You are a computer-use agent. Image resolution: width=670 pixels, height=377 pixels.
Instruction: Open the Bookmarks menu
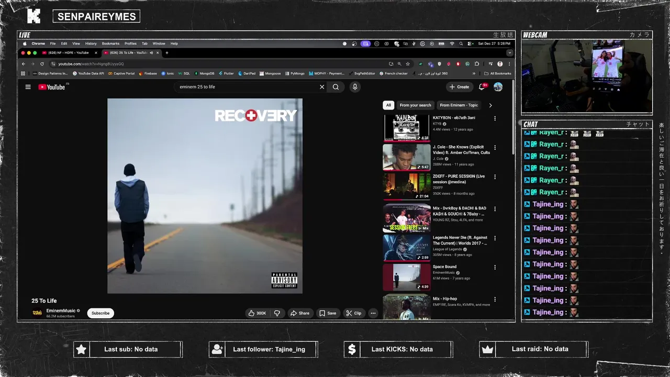[x=110, y=43]
